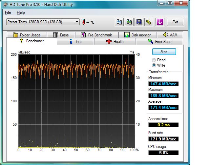Open the Patriot Torqx drive dropdown
Image resolution: width=210 pixels, height=165 pixels.
click(43, 22)
